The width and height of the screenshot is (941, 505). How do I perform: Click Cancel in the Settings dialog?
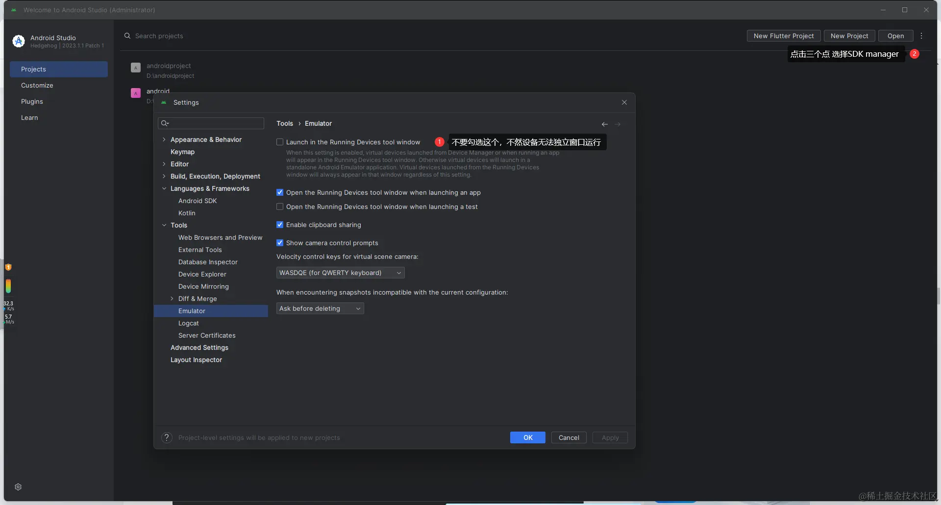point(569,437)
